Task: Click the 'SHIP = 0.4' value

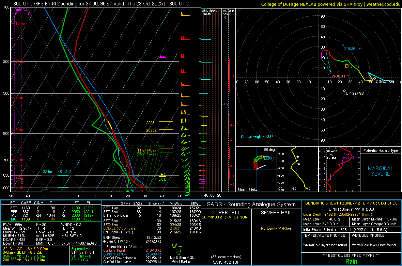Action: click(80, 260)
